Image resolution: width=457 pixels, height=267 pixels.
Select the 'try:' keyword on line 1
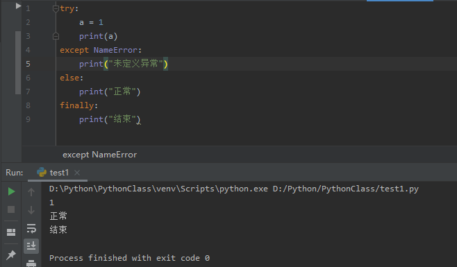(x=69, y=9)
